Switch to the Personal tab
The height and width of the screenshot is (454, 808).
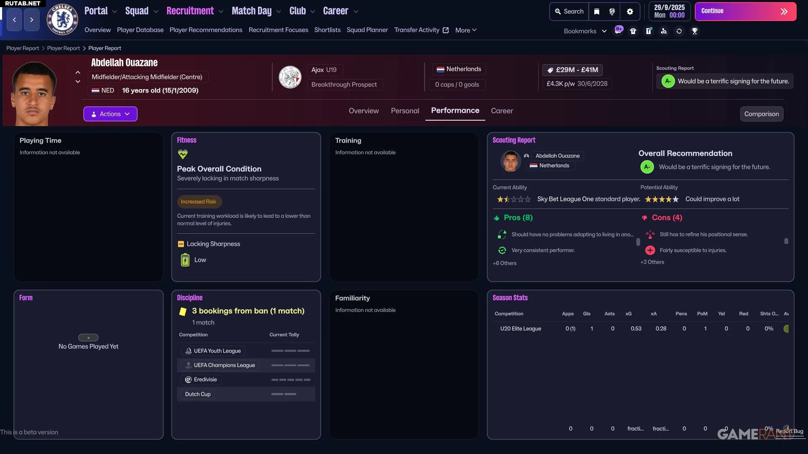pyautogui.click(x=405, y=111)
